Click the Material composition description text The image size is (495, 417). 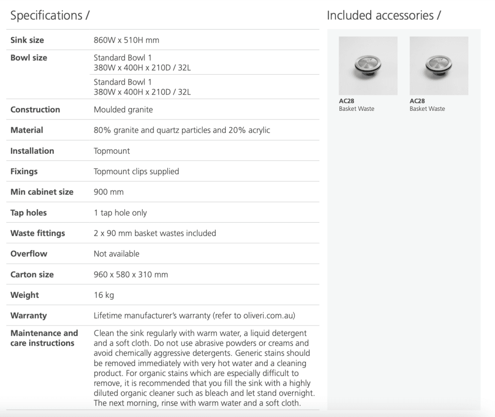(182, 130)
